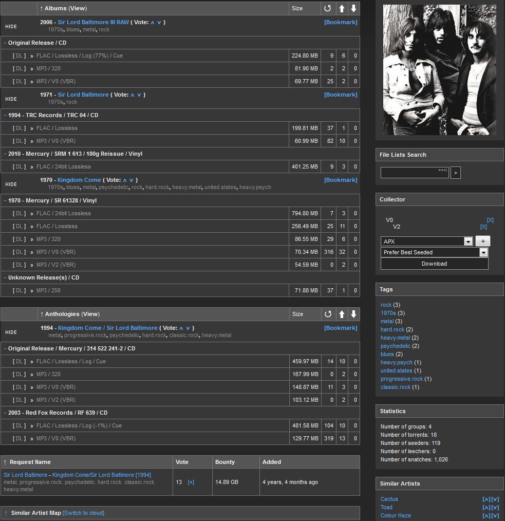Open the Sir Lord Baltimore request link
The height and width of the screenshot is (521, 505).
tap(102, 475)
